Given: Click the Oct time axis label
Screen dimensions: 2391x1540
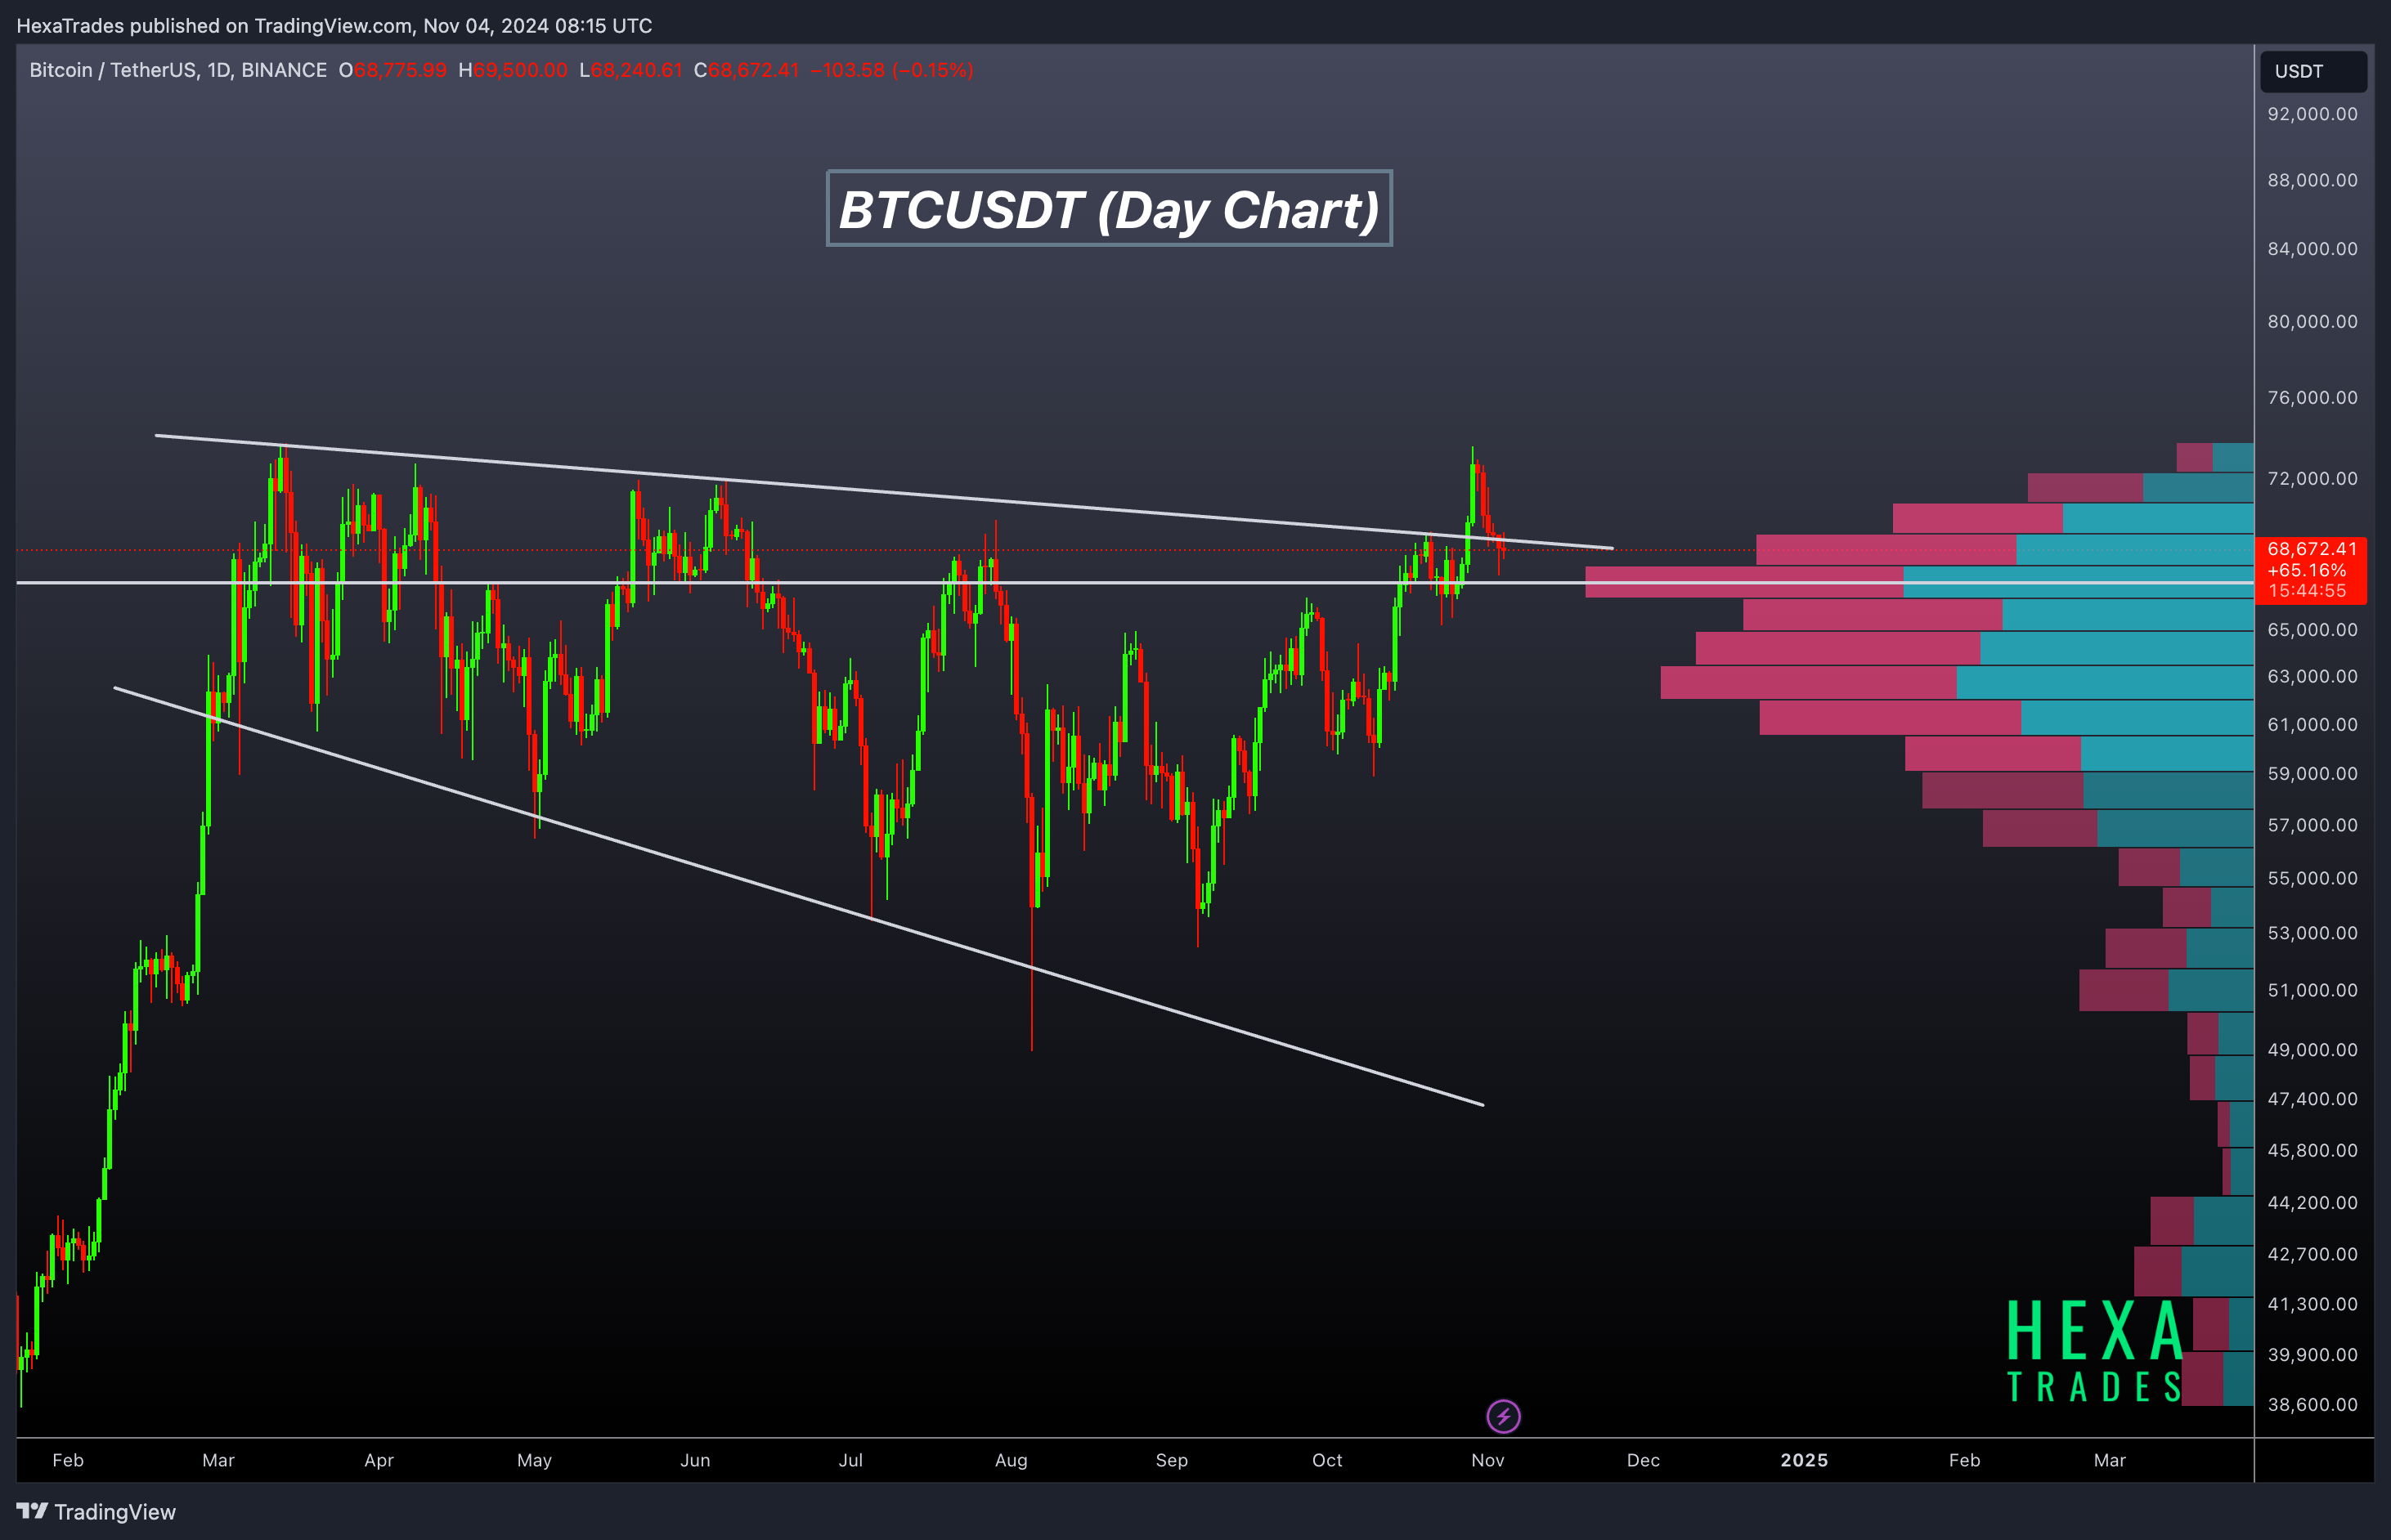Looking at the screenshot, I should click(1327, 1460).
